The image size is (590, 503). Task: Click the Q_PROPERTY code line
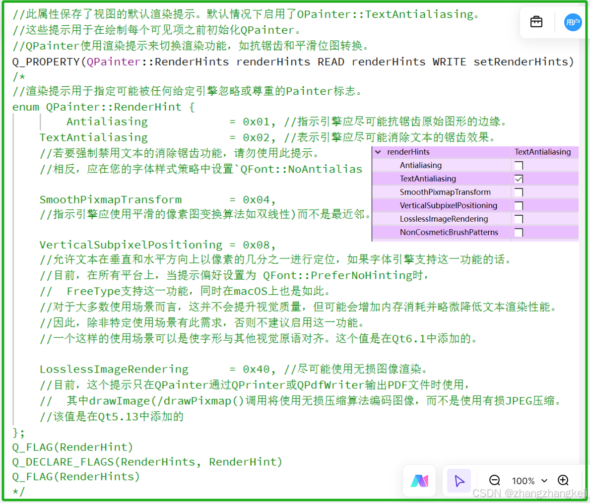293,62
